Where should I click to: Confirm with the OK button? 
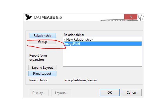tap(110, 93)
